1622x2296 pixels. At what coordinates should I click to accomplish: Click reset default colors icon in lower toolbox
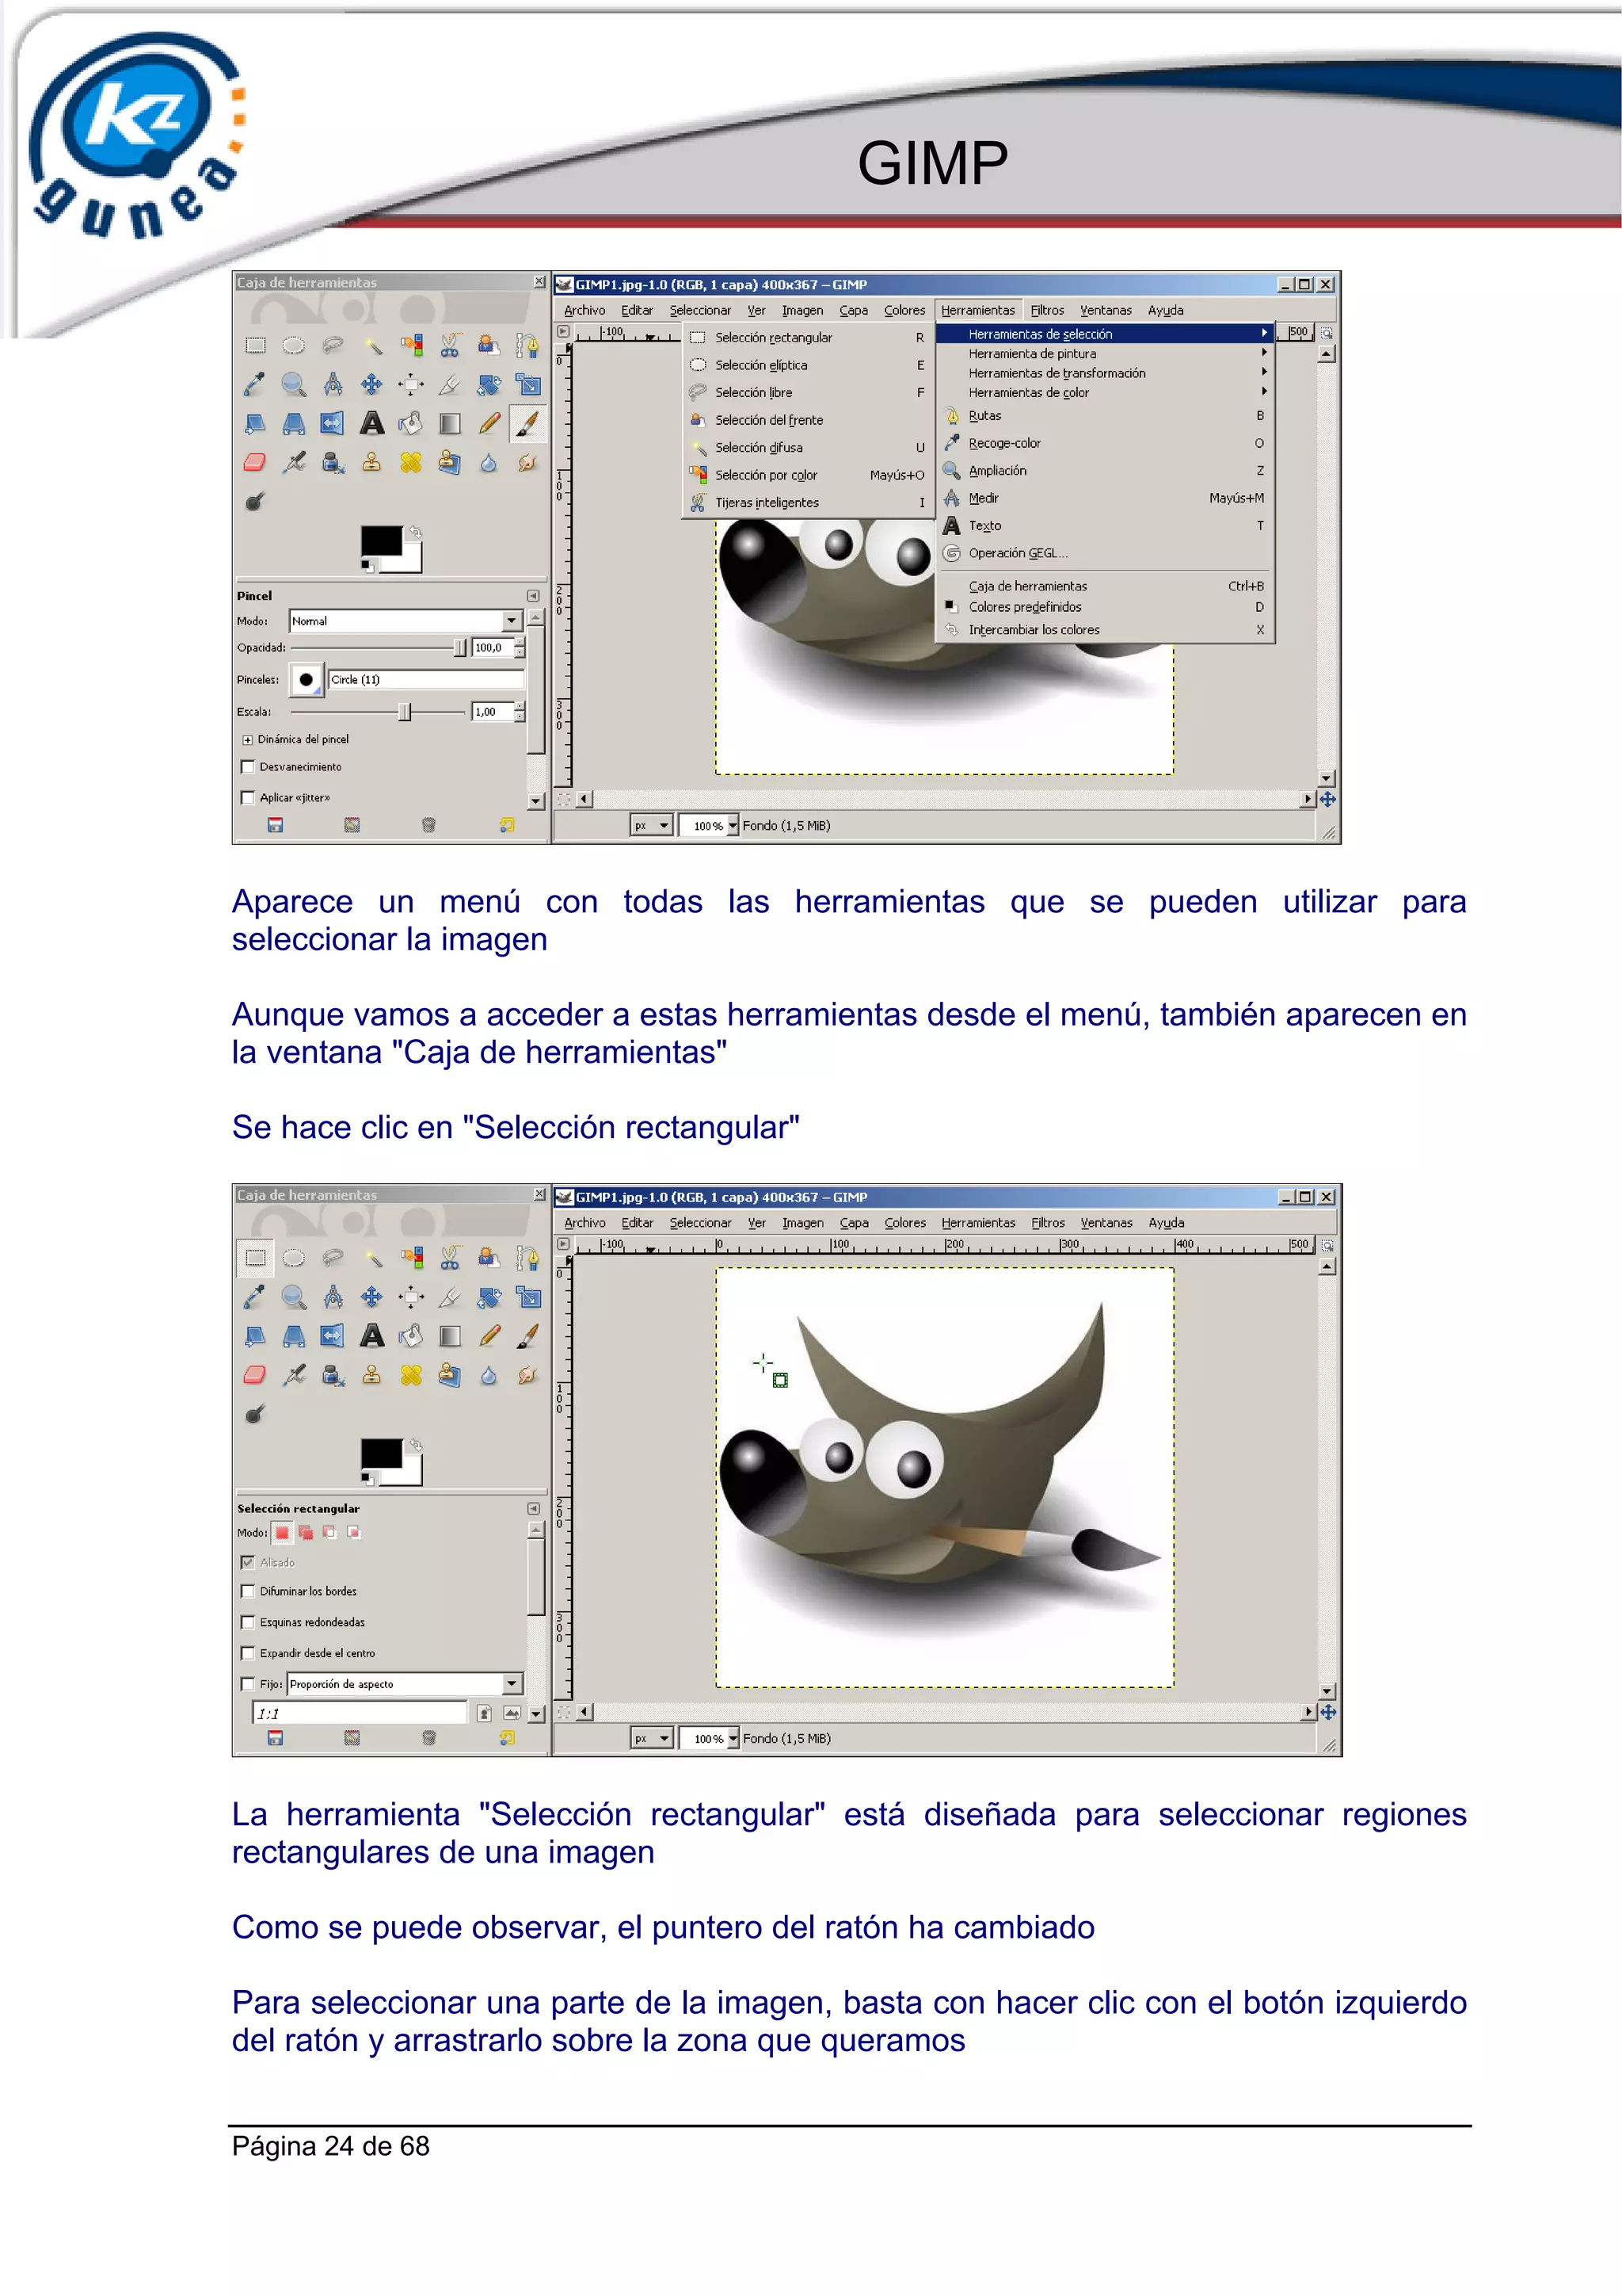pyautogui.click(x=367, y=1479)
